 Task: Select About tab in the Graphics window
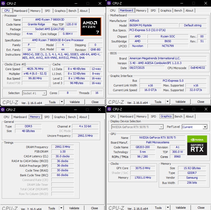point(190,116)
